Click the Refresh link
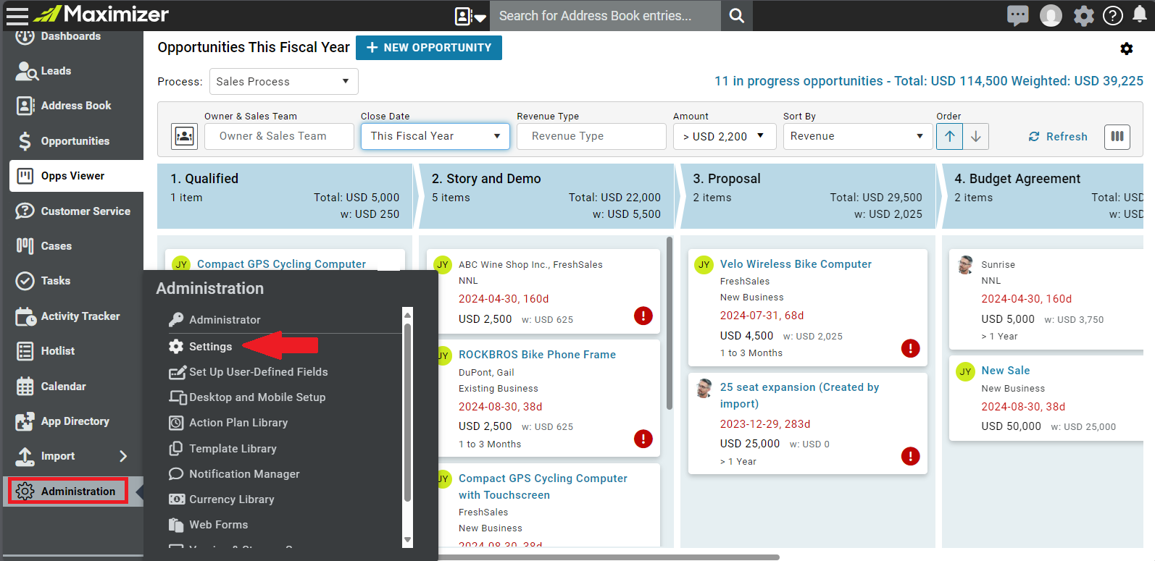This screenshot has height=561, width=1155. pos(1058,136)
